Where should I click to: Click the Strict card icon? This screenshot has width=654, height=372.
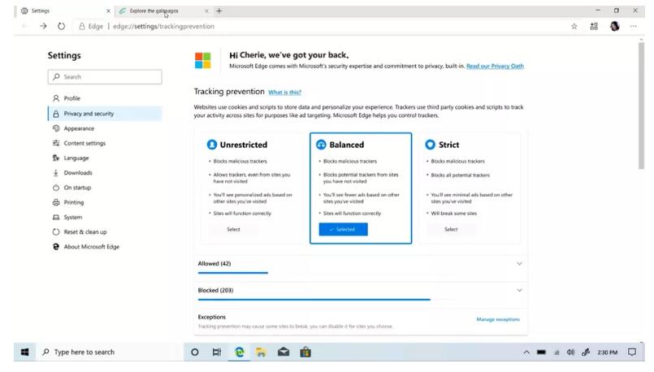coord(430,145)
